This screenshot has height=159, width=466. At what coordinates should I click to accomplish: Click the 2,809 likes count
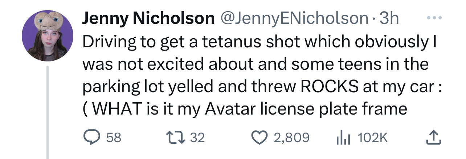pos(292,138)
